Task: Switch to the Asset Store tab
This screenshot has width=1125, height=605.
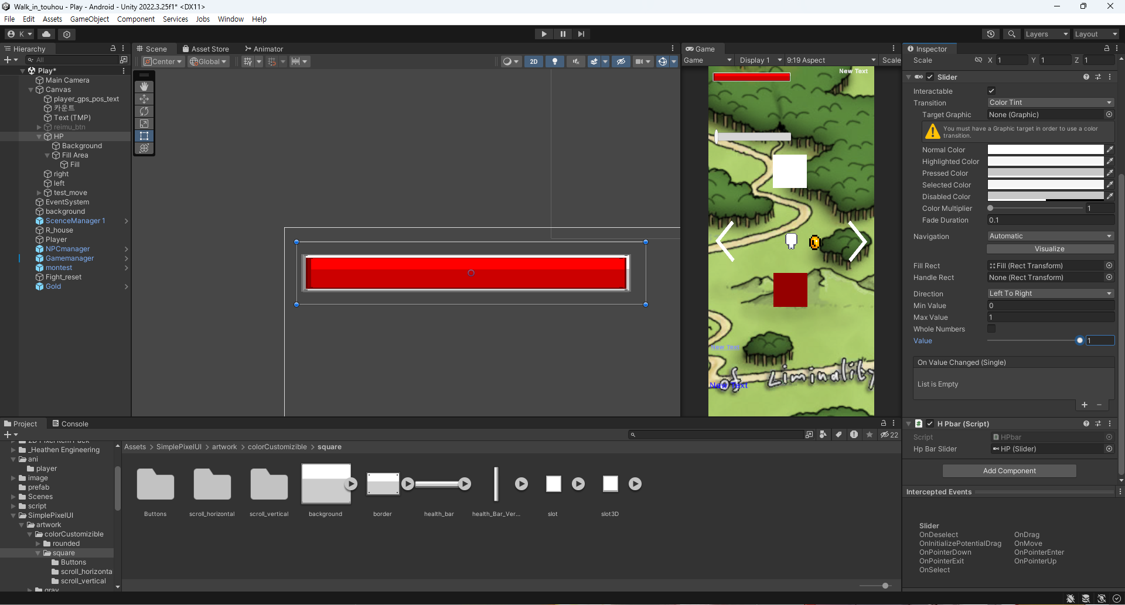Action: [x=206, y=49]
